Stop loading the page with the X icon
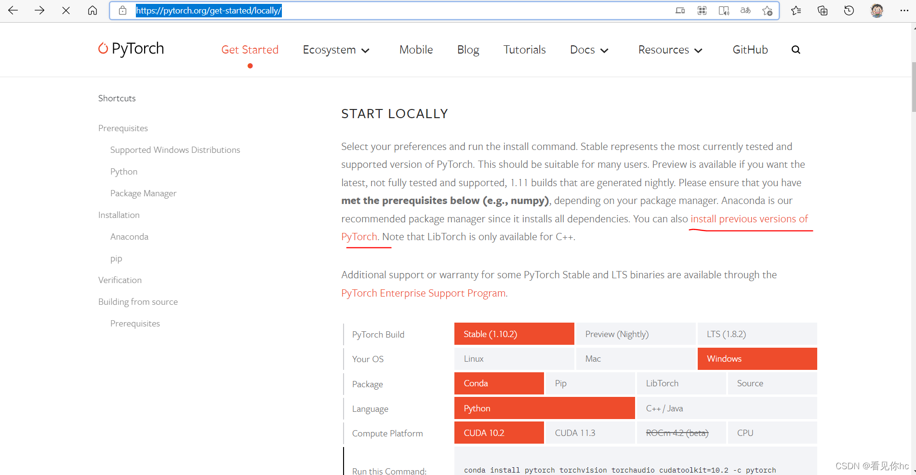This screenshot has width=916, height=475. [66, 10]
